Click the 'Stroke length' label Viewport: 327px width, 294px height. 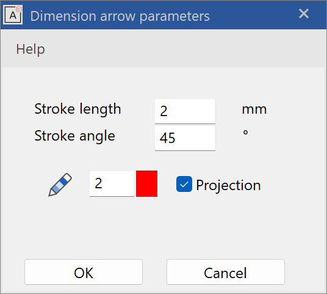[x=77, y=109]
